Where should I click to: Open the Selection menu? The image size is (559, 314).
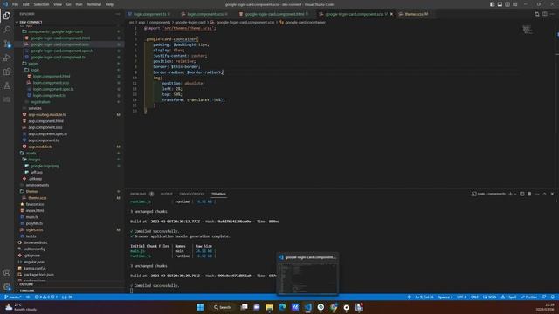point(41,4)
